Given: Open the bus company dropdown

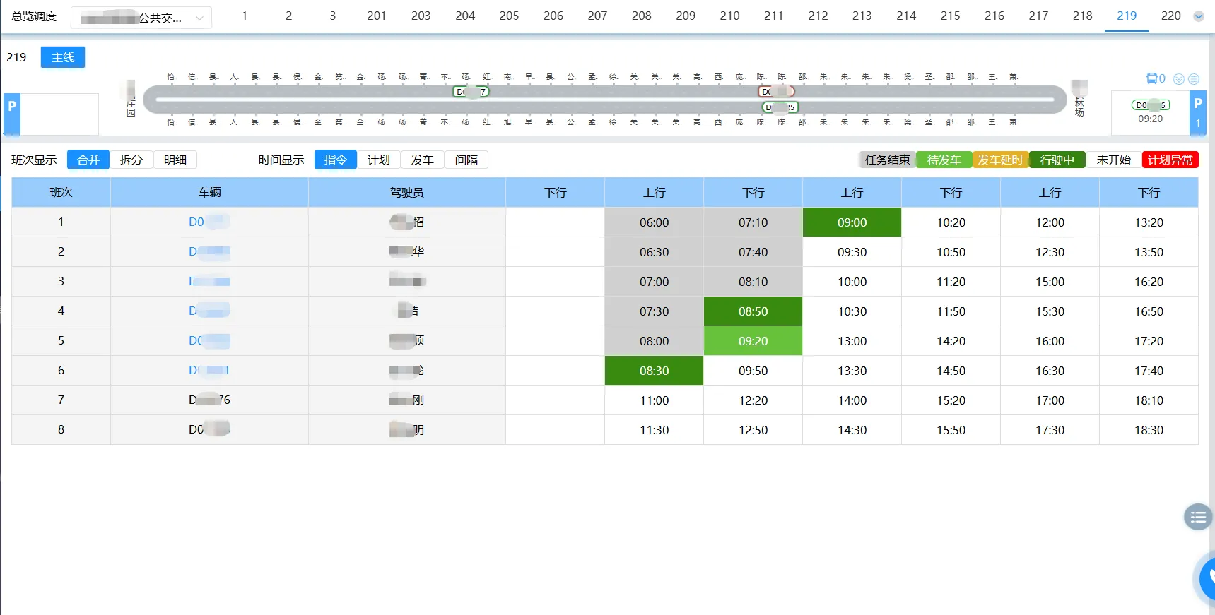Looking at the screenshot, I should (141, 18).
